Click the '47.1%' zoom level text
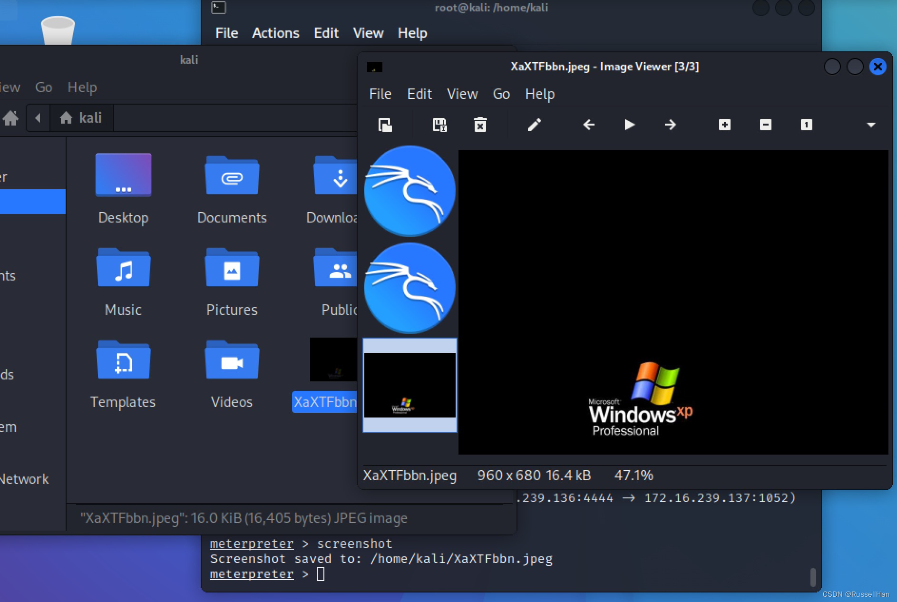 pos(634,475)
